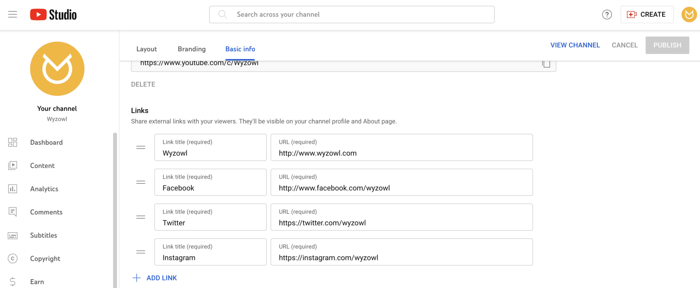Select the Basic info tab

tap(240, 49)
